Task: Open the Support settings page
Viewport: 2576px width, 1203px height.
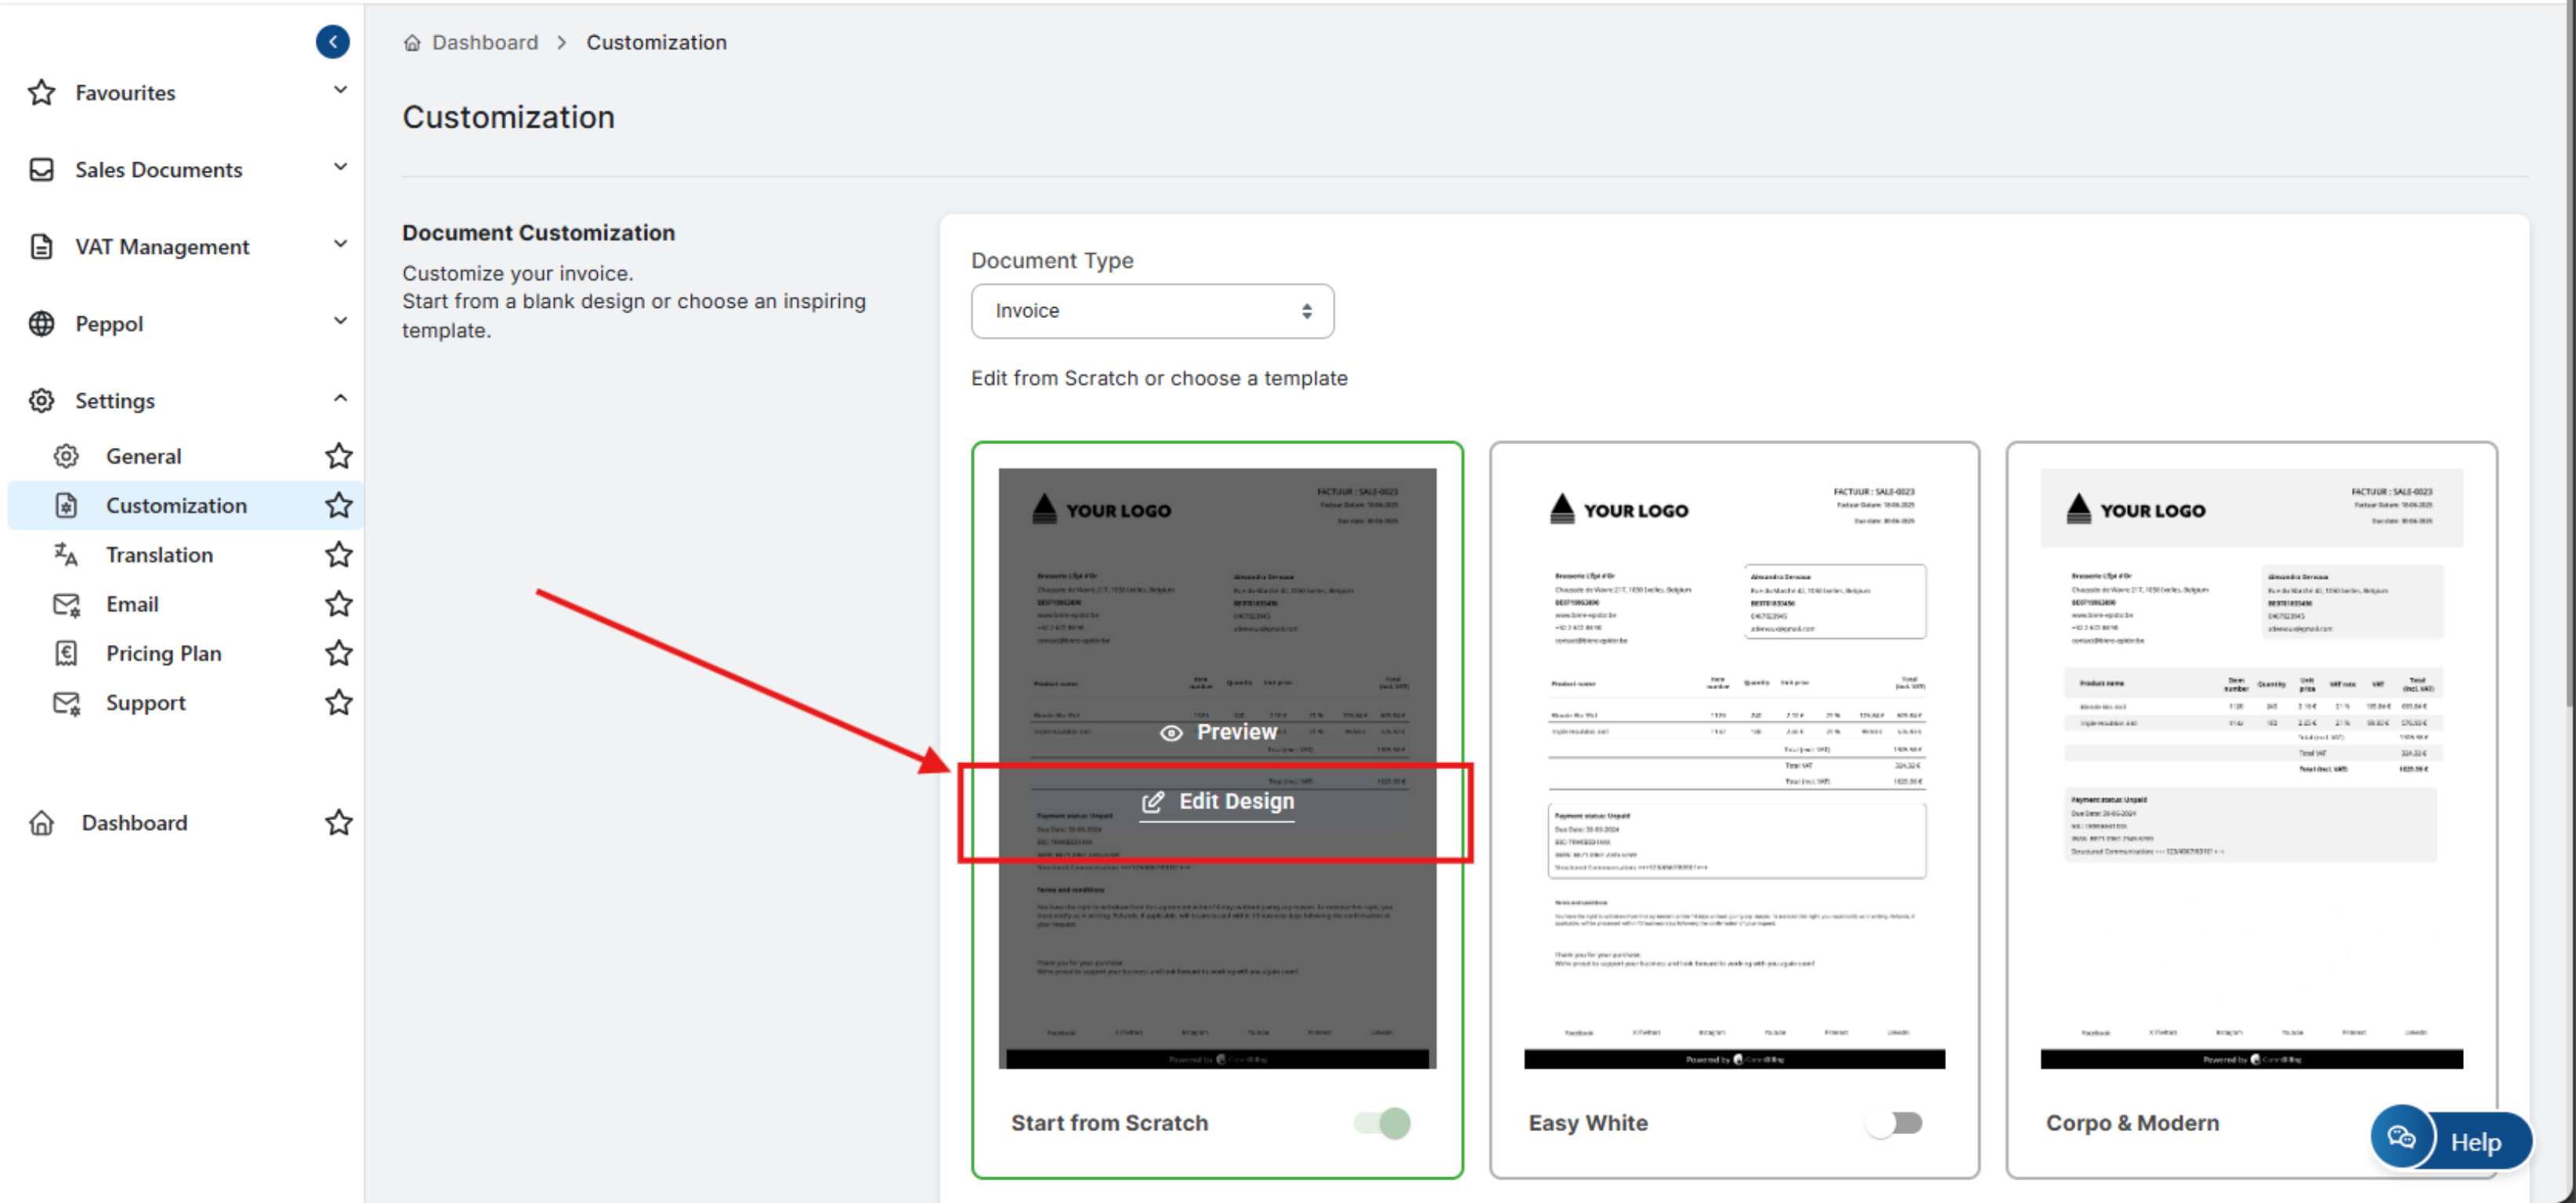Action: click(x=146, y=702)
